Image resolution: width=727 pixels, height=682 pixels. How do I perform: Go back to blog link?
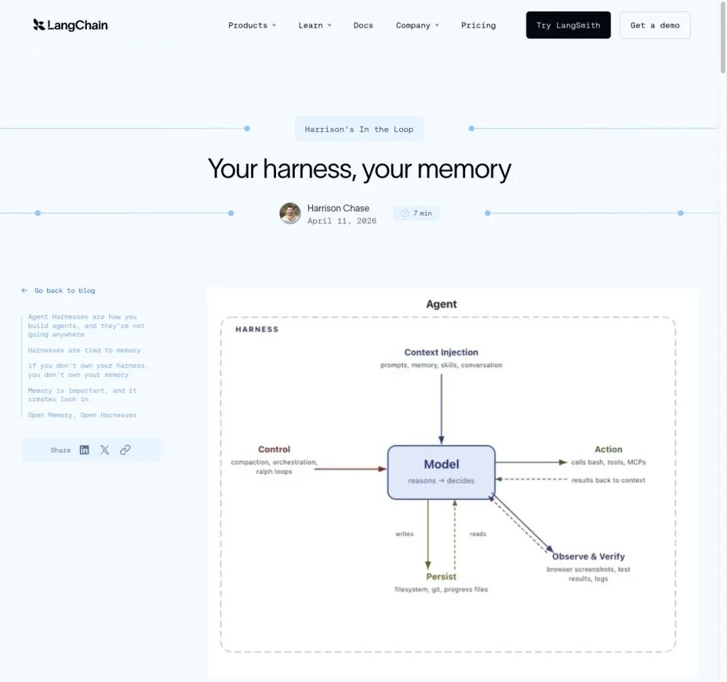[65, 291]
